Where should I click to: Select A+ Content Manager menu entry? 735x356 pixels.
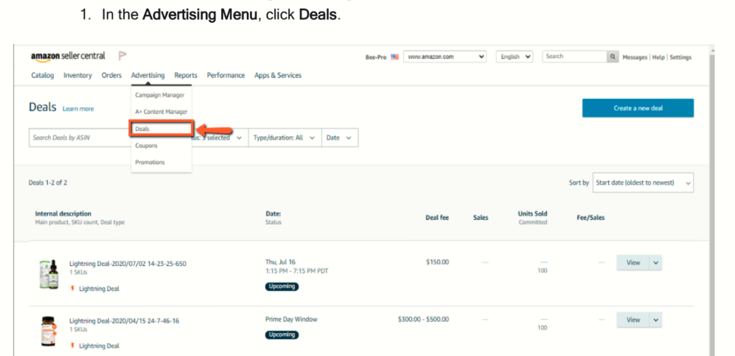click(161, 112)
